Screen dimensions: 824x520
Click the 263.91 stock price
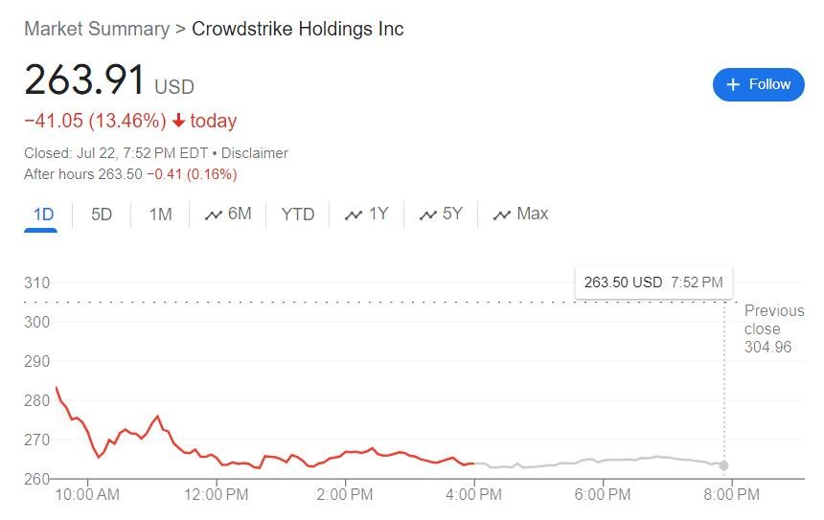(x=84, y=80)
